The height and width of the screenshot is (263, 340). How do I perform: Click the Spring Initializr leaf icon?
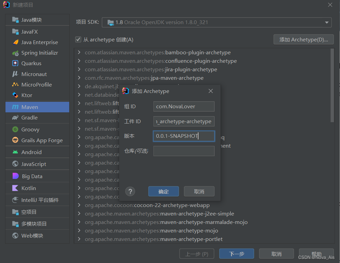[x=15, y=53]
